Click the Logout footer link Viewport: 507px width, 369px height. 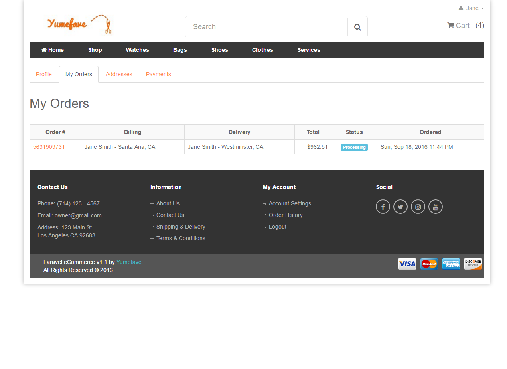[x=278, y=227]
